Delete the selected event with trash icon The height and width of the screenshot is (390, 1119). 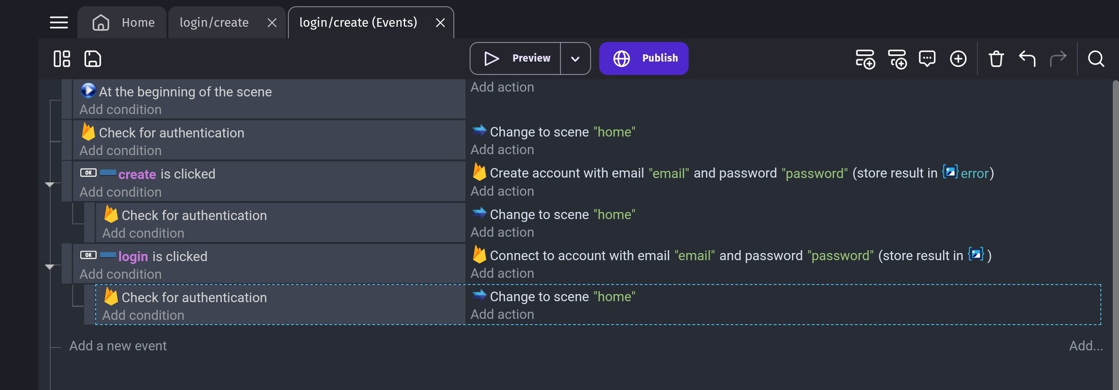point(996,59)
